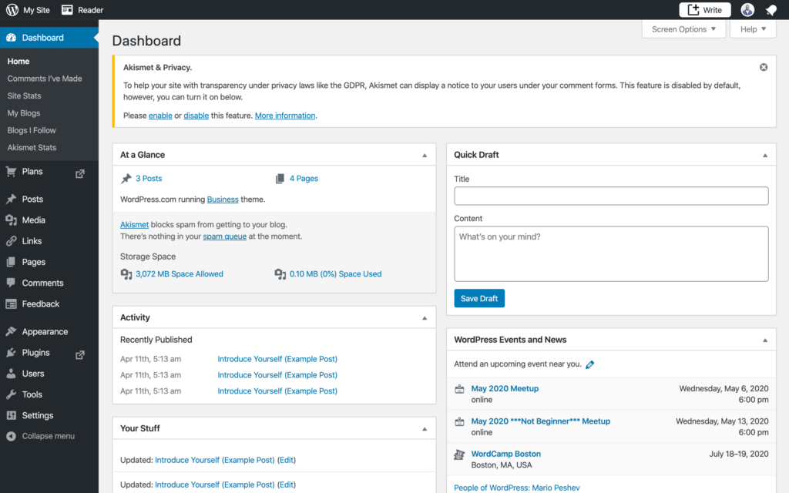The height and width of the screenshot is (493, 789).
Task: Click the Save Draft button
Action: [x=479, y=298]
